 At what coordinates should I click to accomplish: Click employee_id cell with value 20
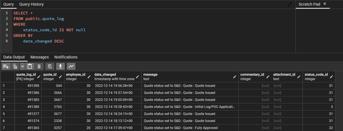[78, 128]
